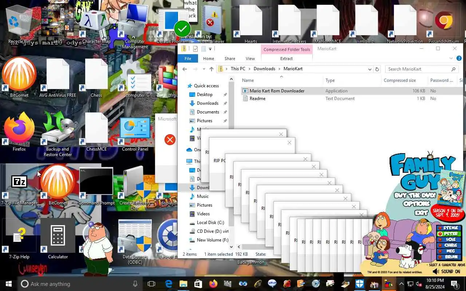Toggle Sound On in Family Guy panel
The image size is (466, 291).
(x=446, y=271)
